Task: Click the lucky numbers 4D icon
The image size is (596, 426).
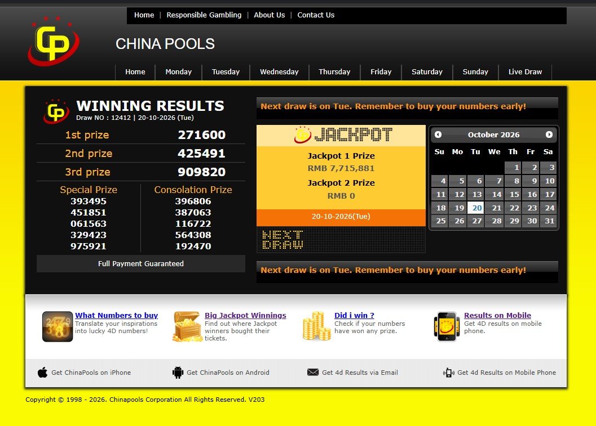Action: (58, 326)
